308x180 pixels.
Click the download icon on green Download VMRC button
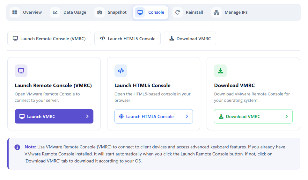pos(221,116)
